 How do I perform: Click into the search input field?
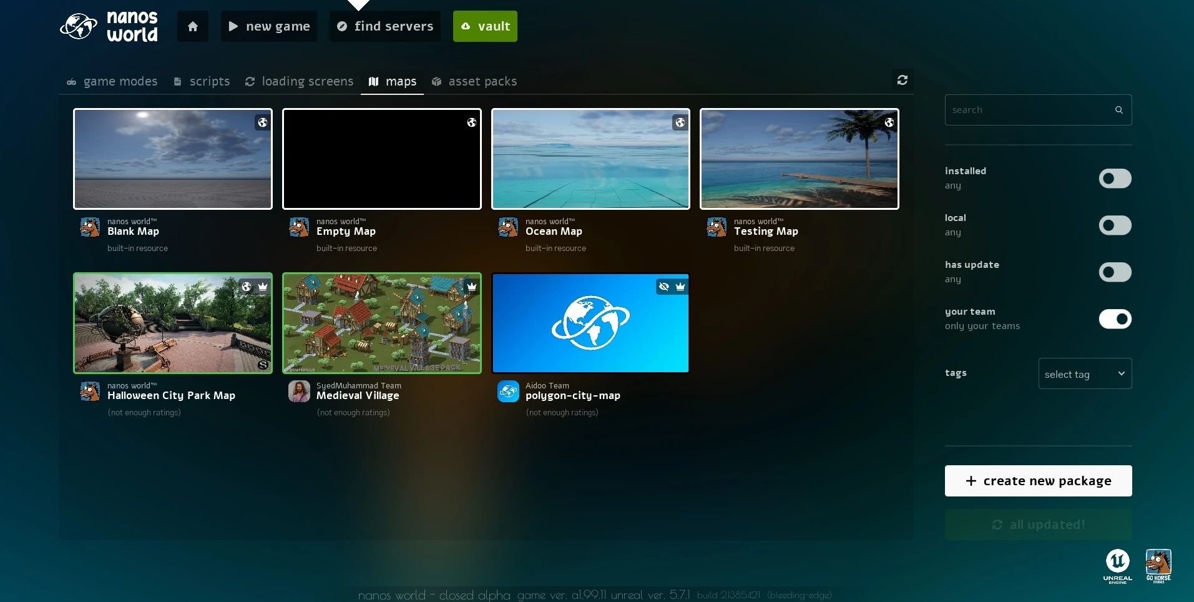[1027, 110]
